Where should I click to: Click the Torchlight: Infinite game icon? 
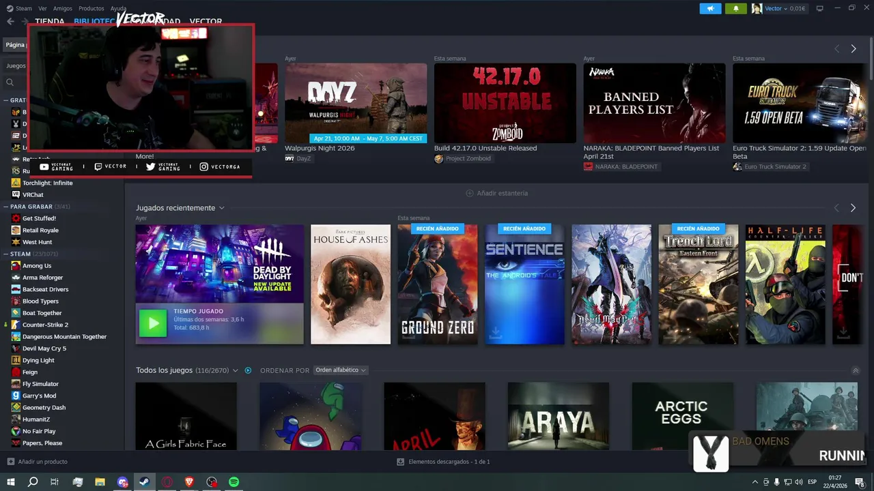click(16, 183)
